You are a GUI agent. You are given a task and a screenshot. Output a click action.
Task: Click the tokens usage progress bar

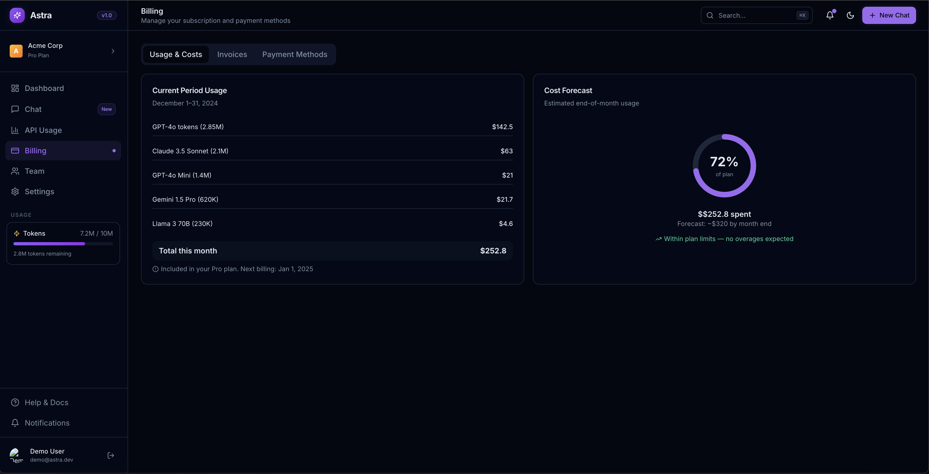(63, 244)
